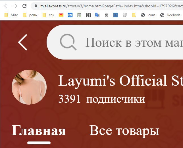Screen dimensions: 183x148
Task: Go back with the browser back arrow
Action: click(x=6, y=6)
